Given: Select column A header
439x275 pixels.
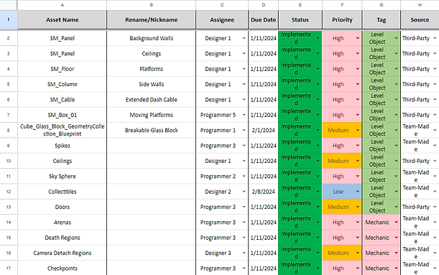Looking at the screenshot, I should (63, 5).
